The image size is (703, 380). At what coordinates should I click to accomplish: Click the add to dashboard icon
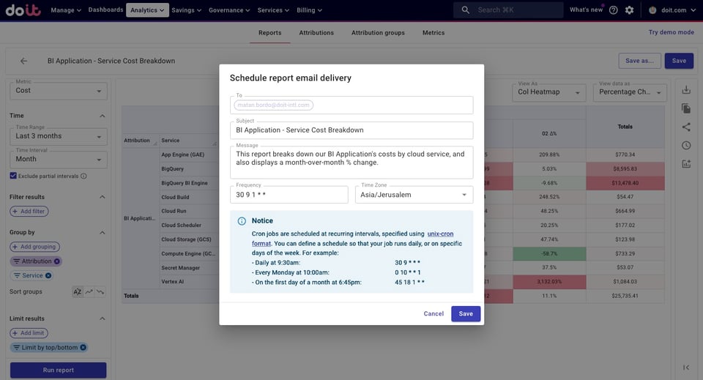(x=686, y=164)
